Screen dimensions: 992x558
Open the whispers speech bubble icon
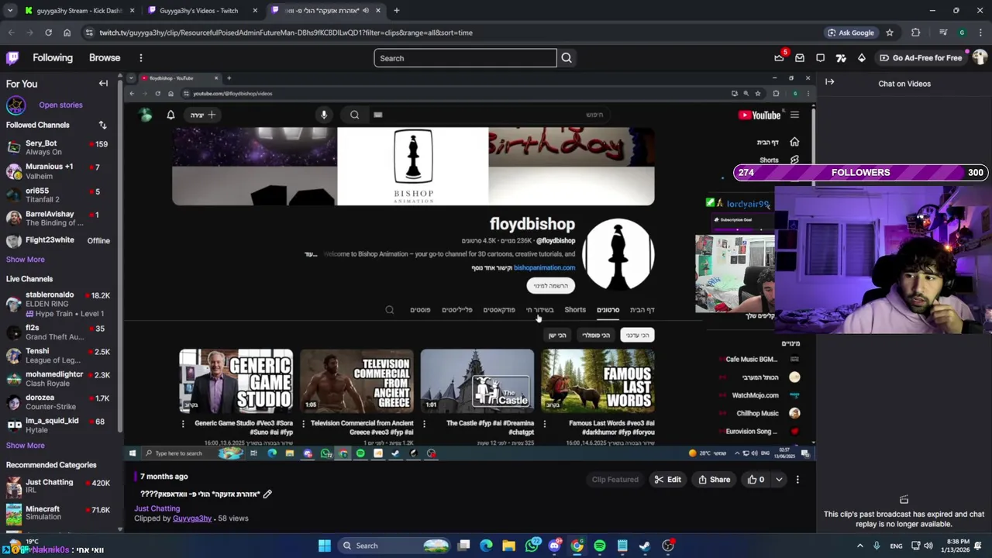coord(821,58)
